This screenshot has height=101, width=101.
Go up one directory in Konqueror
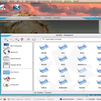tap(16, 39)
